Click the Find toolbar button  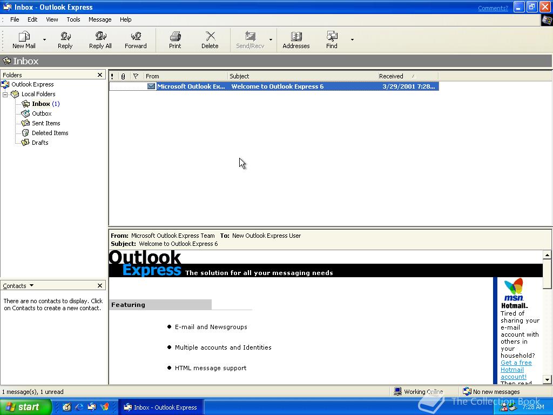332,40
